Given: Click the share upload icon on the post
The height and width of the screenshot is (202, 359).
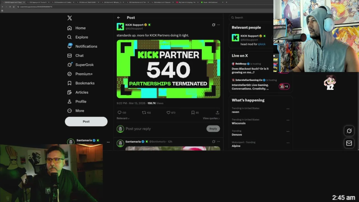Looking at the screenshot, I should pyautogui.click(x=217, y=113).
